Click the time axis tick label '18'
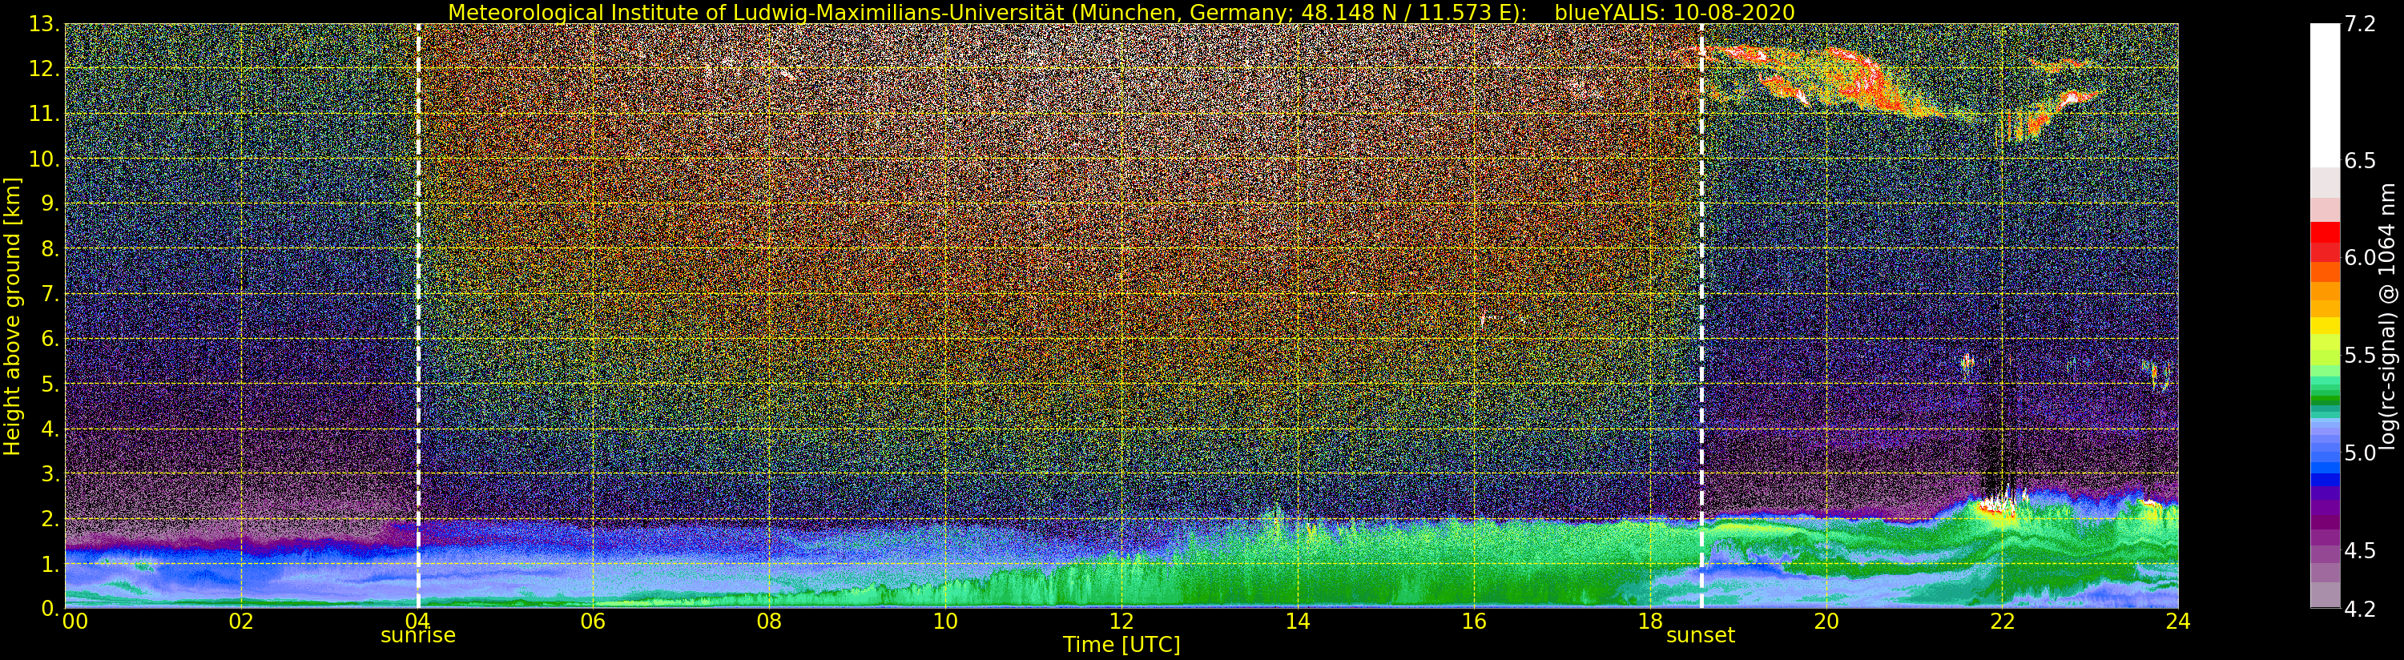The width and height of the screenshot is (2404, 660). (x=1650, y=621)
